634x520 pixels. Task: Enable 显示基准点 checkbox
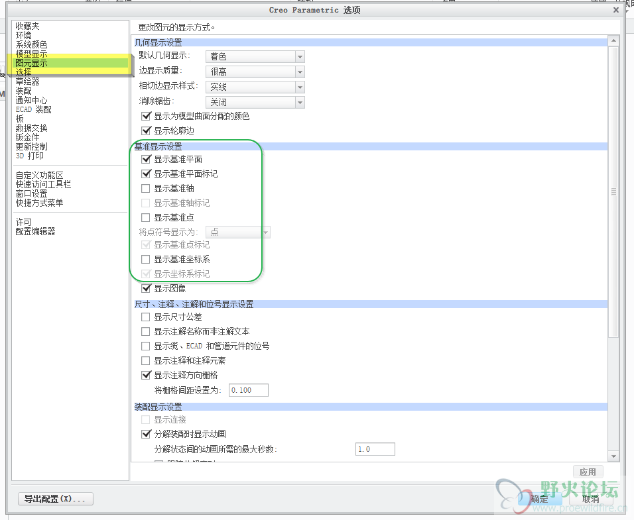145,218
